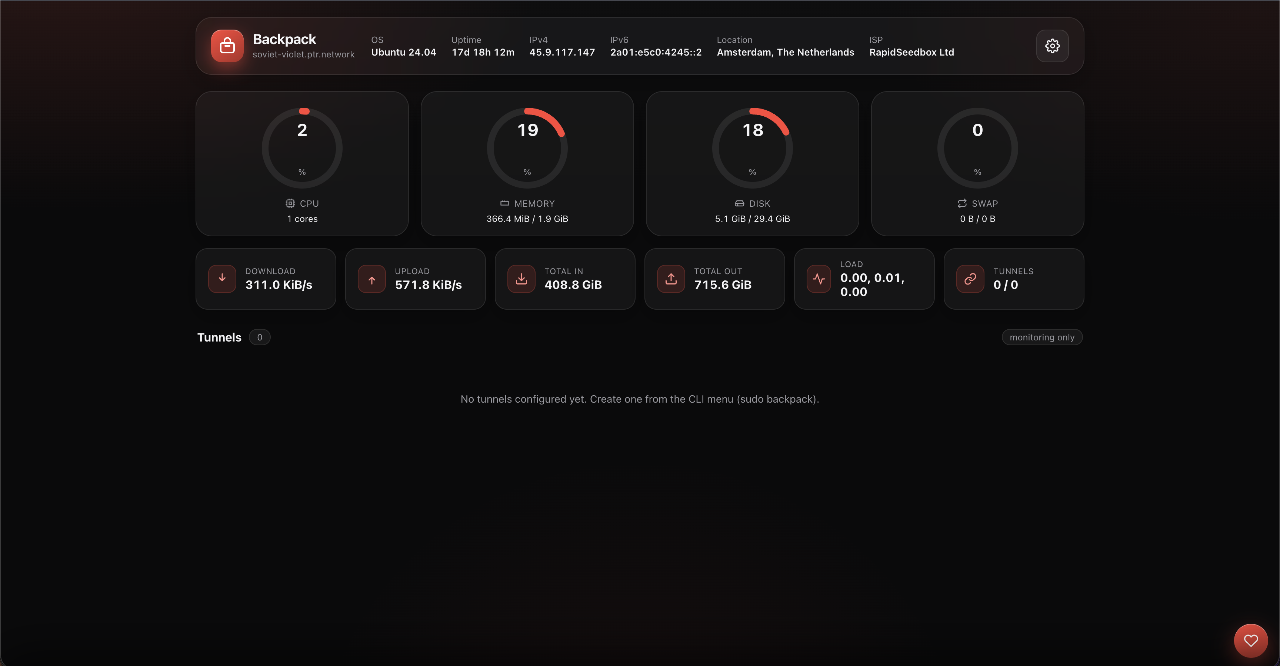Click the CPU percentage number 2
Viewport: 1280px width, 666px height.
(x=302, y=130)
